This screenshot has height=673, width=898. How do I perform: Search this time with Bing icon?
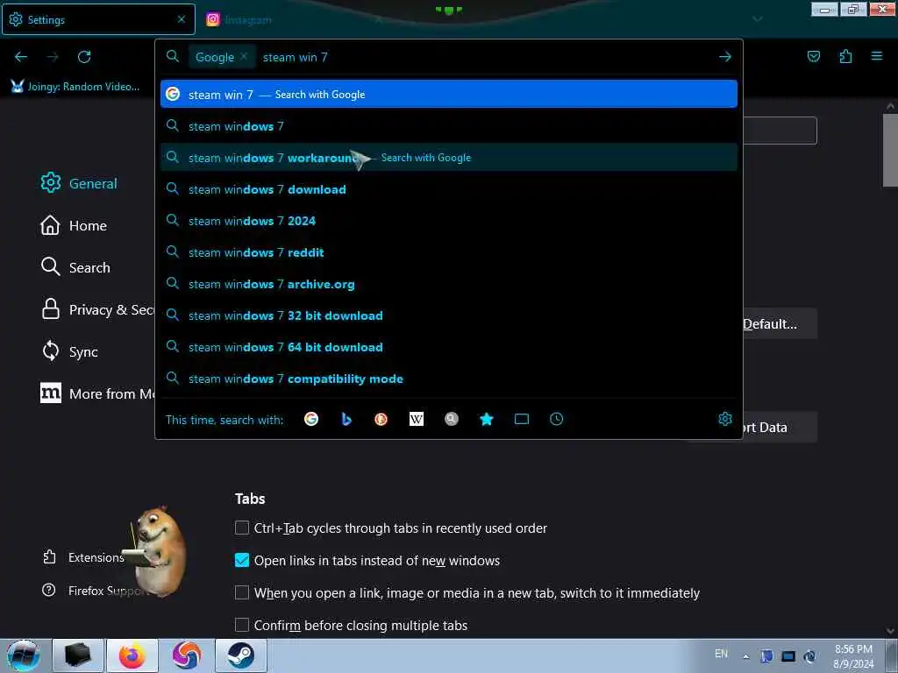[x=346, y=420]
